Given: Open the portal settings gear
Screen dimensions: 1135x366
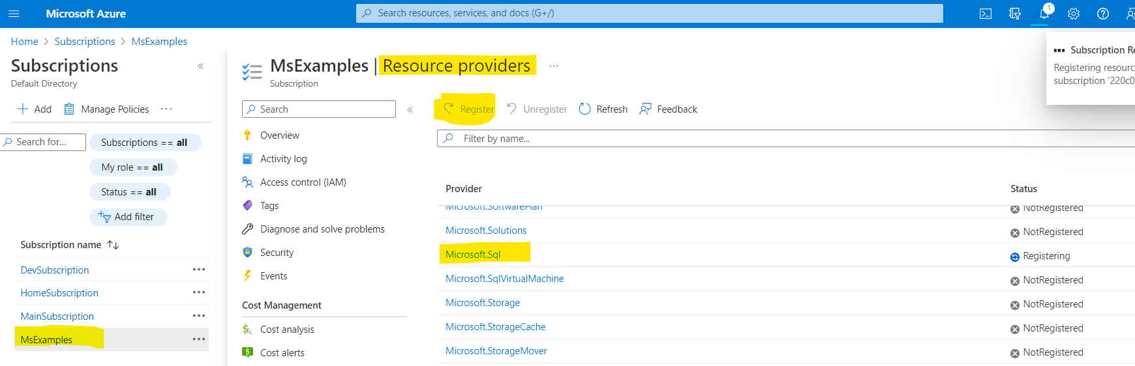Looking at the screenshot, I should pos(1074,14).
